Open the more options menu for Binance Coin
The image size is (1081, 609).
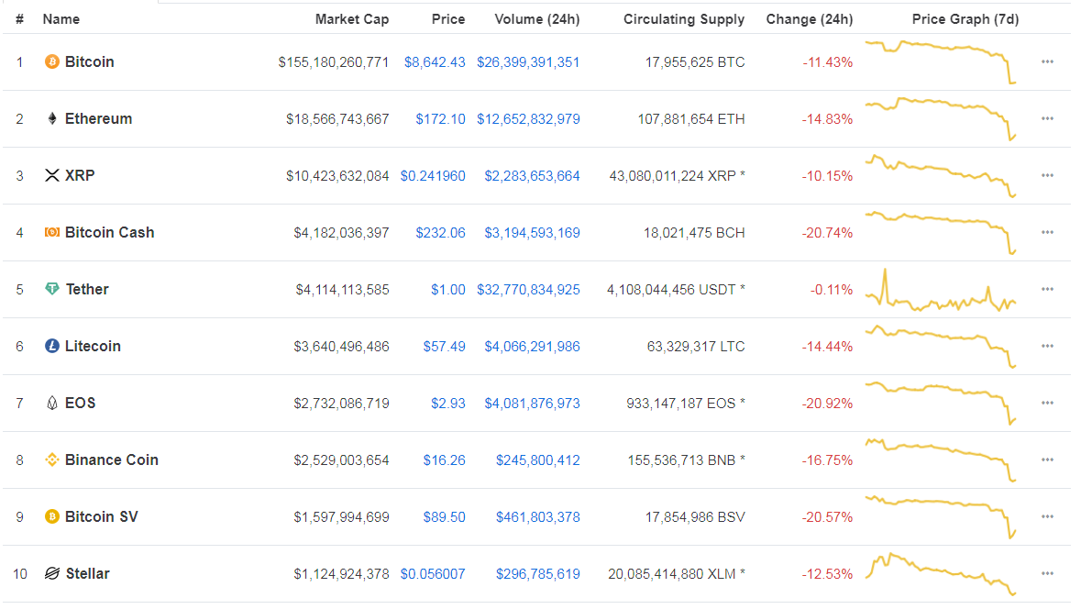(1047, 460)
